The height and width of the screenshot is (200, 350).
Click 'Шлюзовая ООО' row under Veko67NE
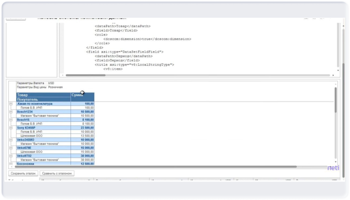click(32, 152)
